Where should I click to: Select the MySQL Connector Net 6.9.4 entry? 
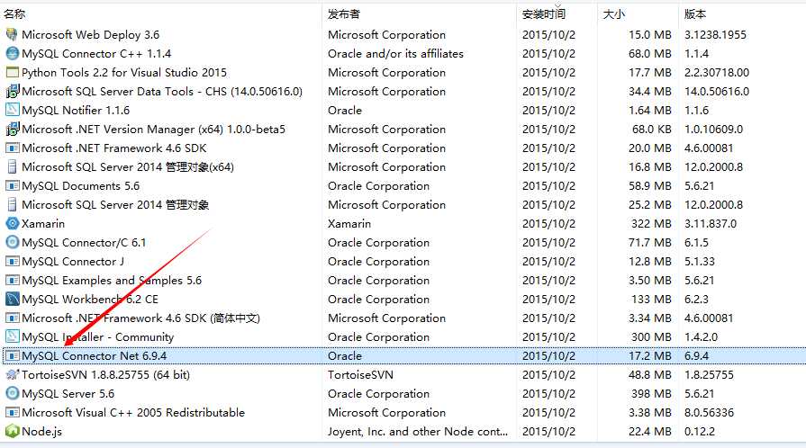pos(94,356)
